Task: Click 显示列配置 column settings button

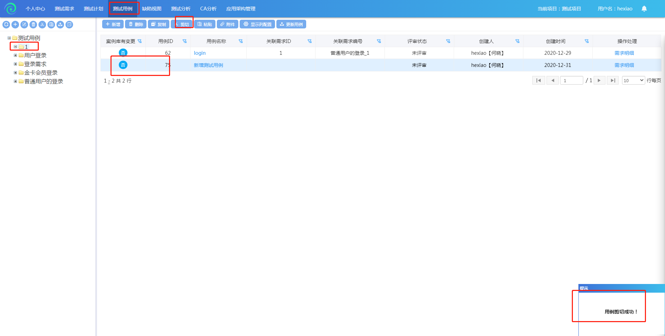Action: click(x=257, y=24)
